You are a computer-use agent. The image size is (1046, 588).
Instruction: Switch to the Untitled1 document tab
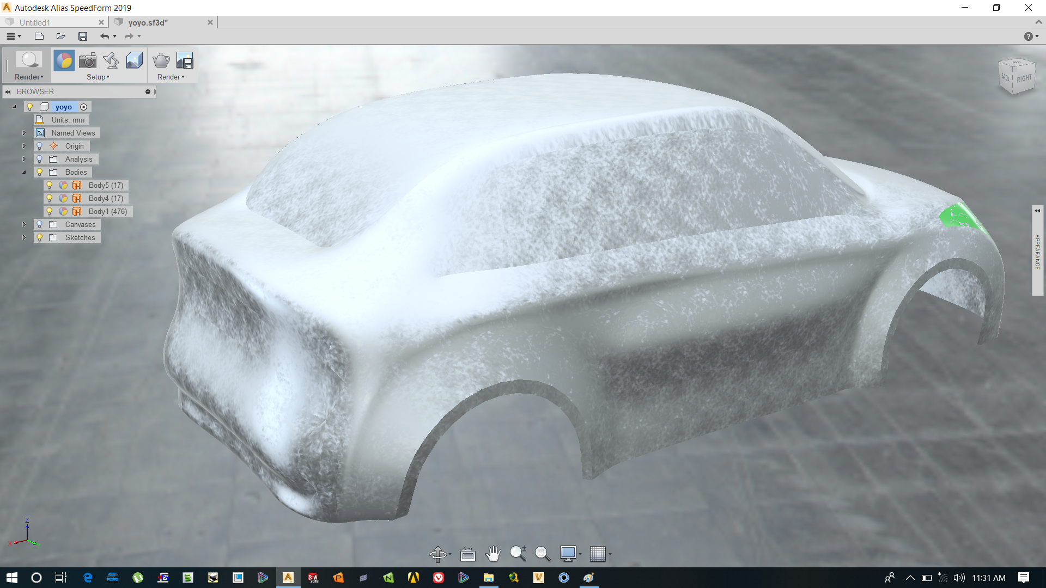pyautogui.click(x=35, y=22)
